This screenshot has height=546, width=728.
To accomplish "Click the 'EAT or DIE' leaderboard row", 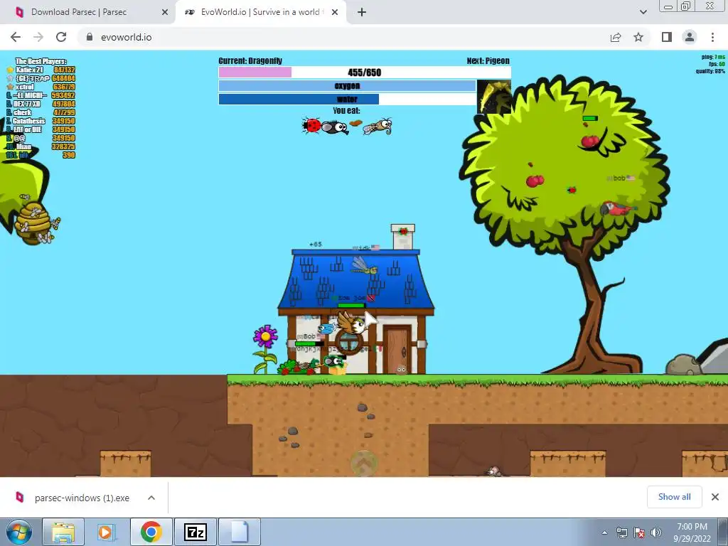I will [x=41, y=129].
